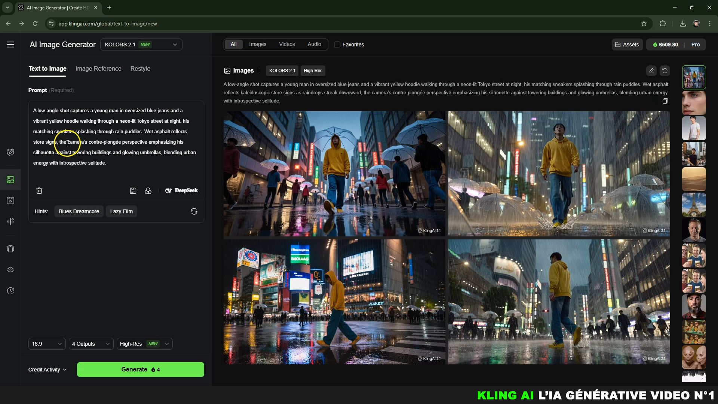
Task: Click the Generate button
Action: pos(141,370)
